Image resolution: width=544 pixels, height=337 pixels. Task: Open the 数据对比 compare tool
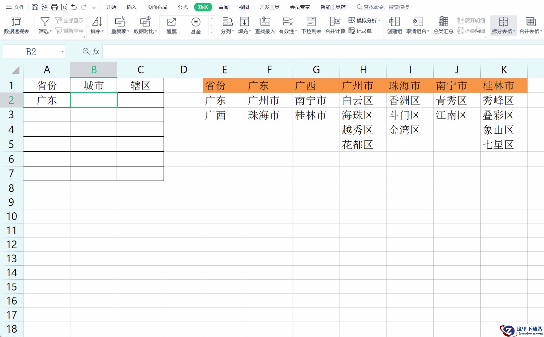(x=145, y=25)
